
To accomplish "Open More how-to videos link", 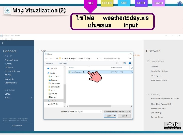I will pos(160,80).
